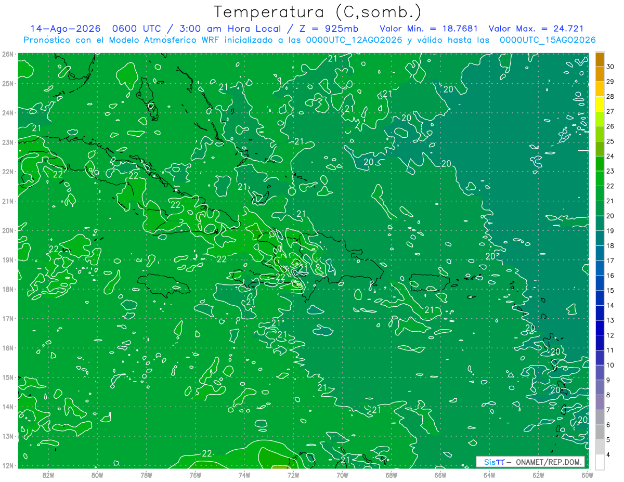
Task: Click the longitude label "82W"
Action: pyautogui.click(x=48, y=475)
